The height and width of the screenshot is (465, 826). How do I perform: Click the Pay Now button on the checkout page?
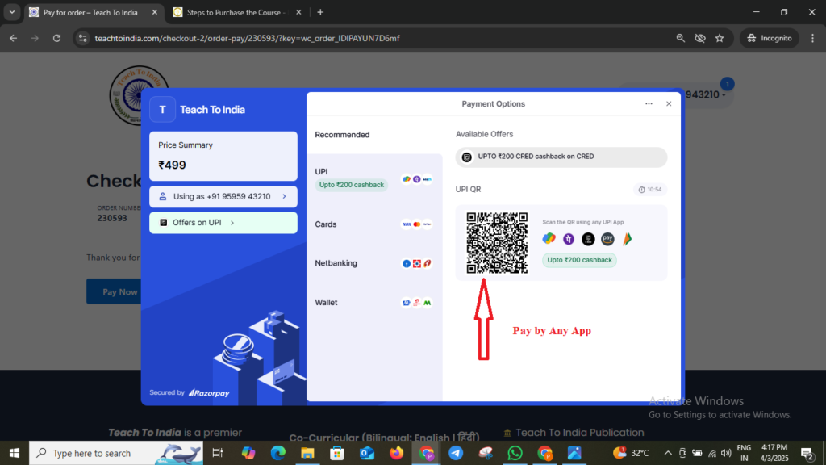pyautogui.click(x=115, y=291)
